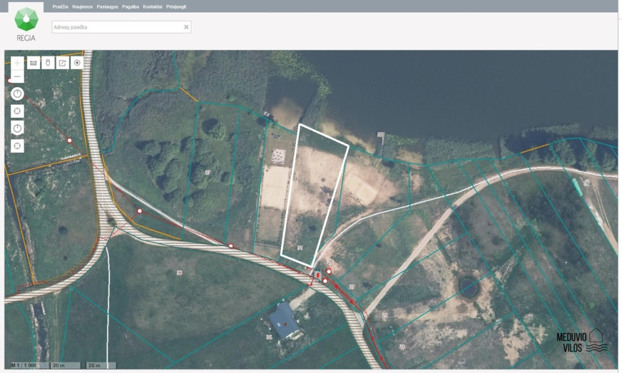Select the ruler measurement tool
622x373 pixels.
(33, 63)
